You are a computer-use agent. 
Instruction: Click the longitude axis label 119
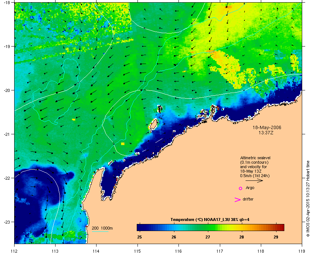(302, 251)
